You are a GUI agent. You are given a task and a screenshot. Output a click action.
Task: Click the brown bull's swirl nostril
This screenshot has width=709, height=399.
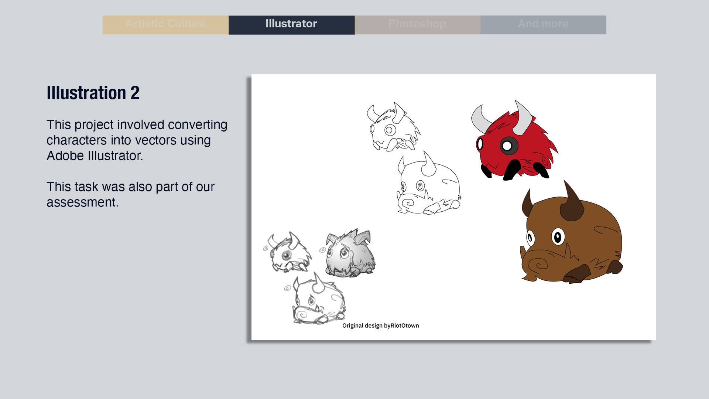coord(538,265)
